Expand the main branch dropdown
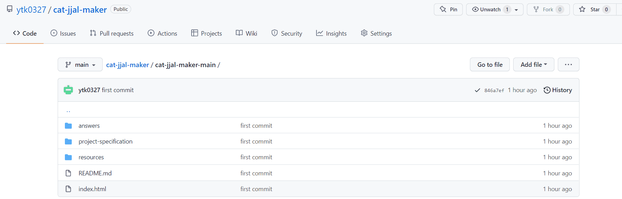 tap(80, 64)
